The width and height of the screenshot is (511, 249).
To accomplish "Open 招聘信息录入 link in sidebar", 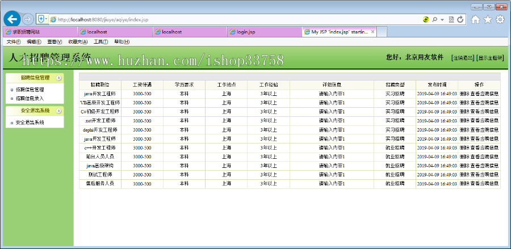I will coord(30,98).
